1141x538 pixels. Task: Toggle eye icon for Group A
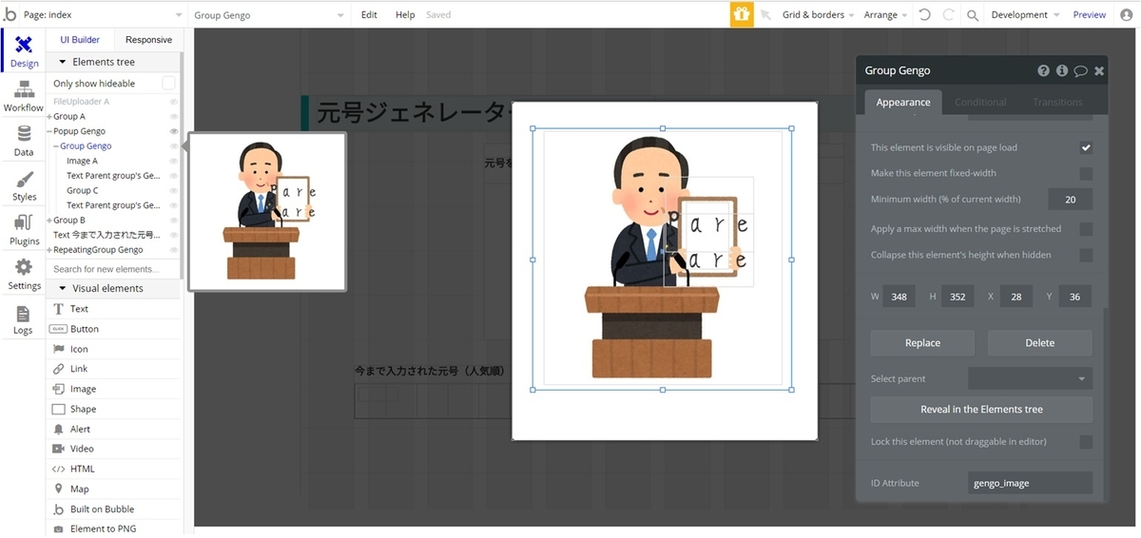tap(173, 116)
